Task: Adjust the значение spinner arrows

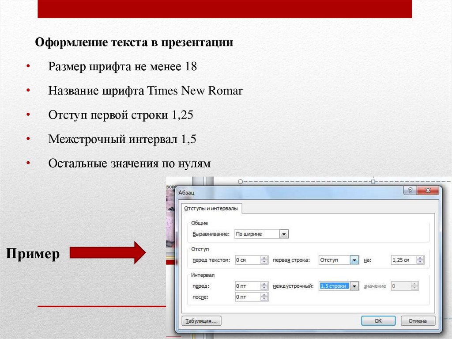Action: click(x=414, y=286)
